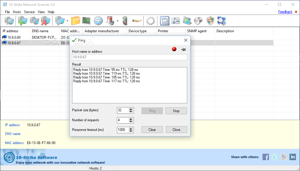
Task: Click the red record circle in Ping dialog
Action: pos(174,49)
